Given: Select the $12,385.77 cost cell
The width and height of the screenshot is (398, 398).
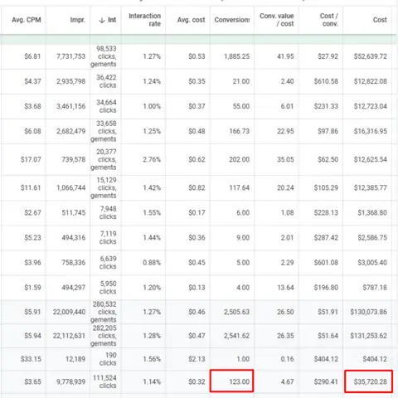Looking at the screenshot, I should coord(371,187).
